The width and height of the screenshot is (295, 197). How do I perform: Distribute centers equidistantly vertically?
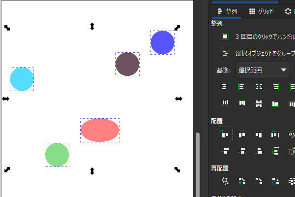(x=242, y=151)
